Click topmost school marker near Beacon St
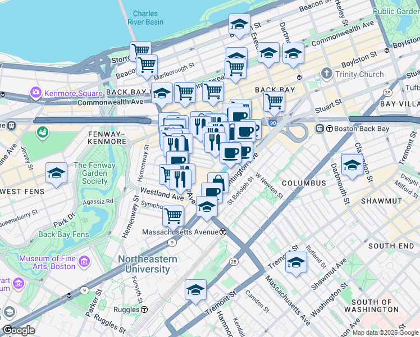 click(239, 25)
